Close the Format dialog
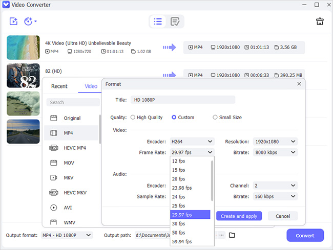 [299, 84]
